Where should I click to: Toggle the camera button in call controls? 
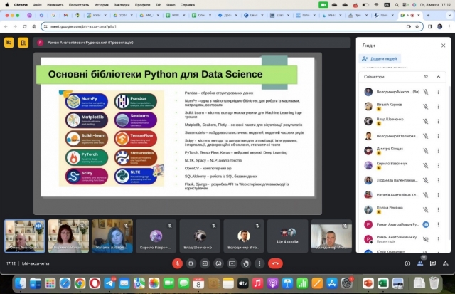pyautogui.click(x=192, y=263)
